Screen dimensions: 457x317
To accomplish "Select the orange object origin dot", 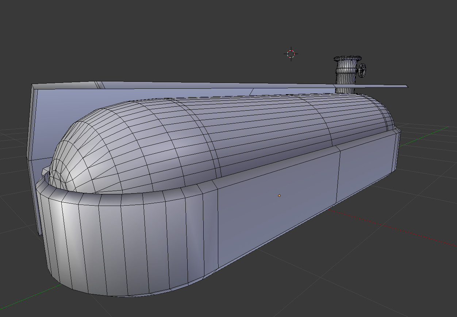I will 279,196.
